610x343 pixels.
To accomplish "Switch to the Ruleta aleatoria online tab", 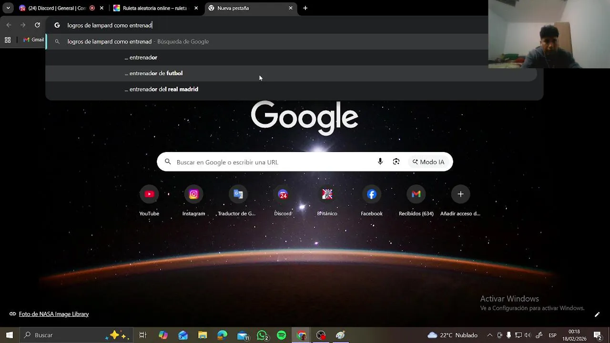I will pos(155,8).
